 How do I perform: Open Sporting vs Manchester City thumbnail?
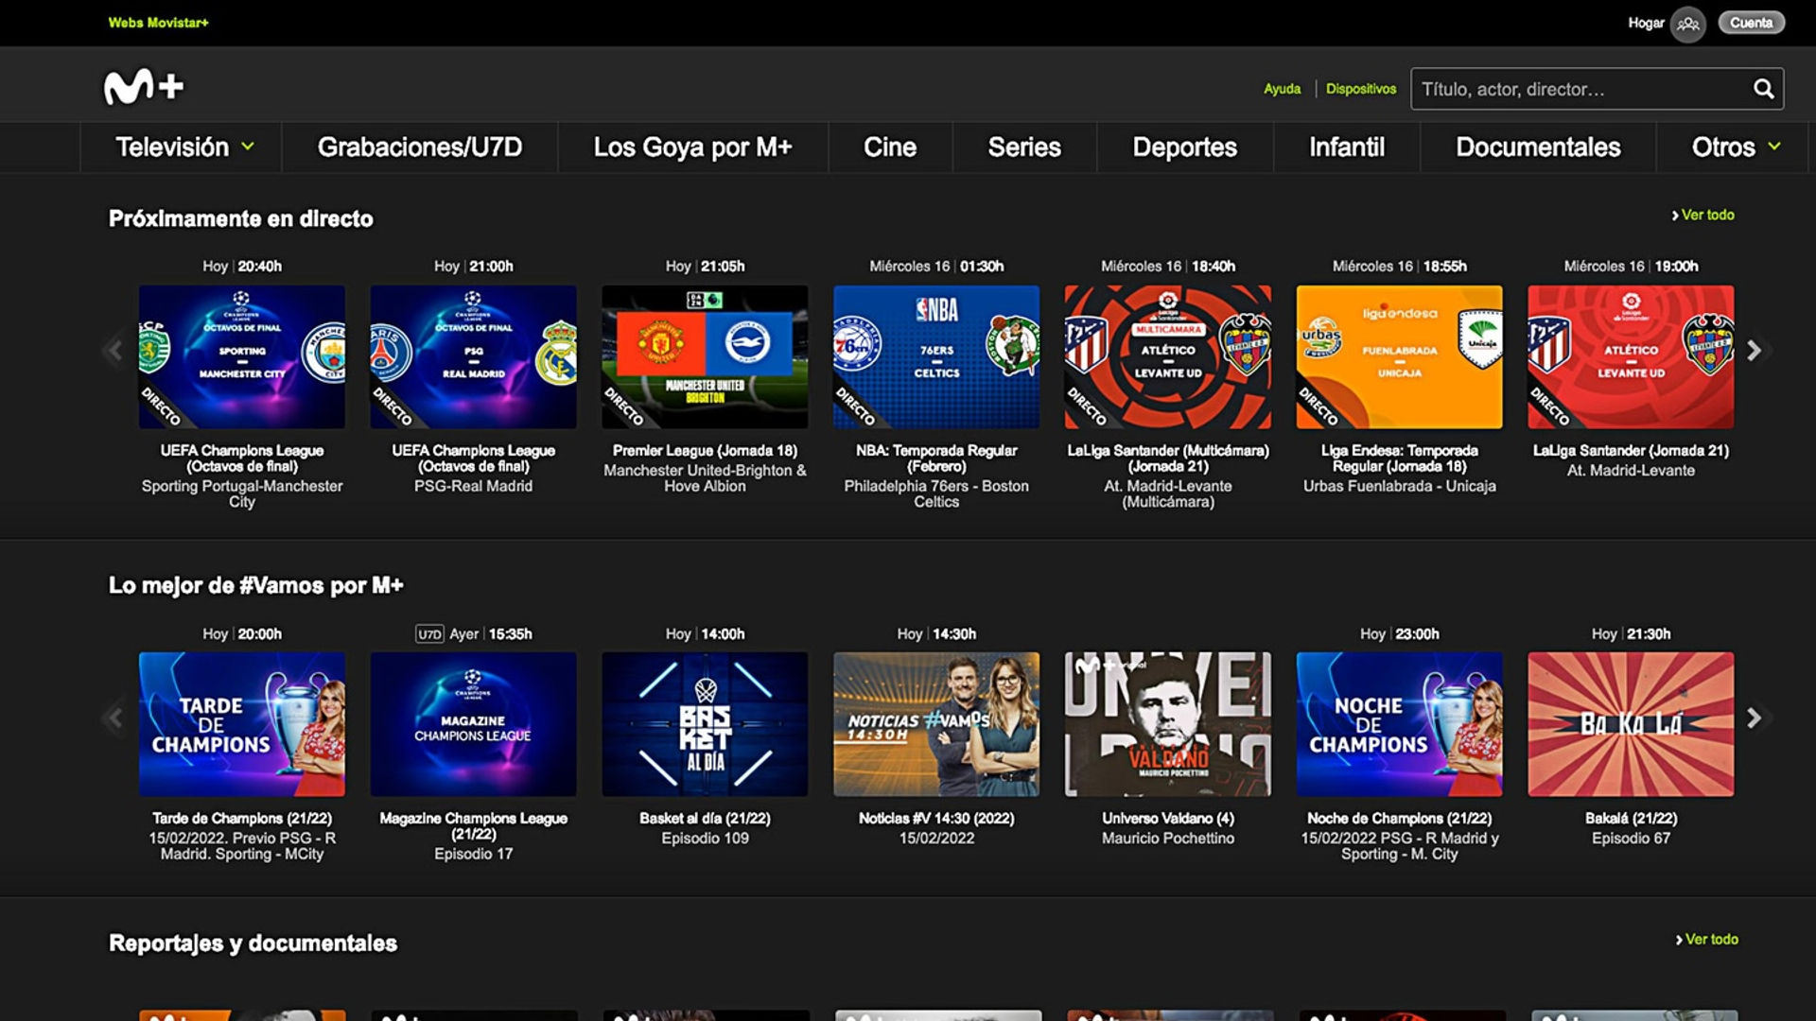click(242, 357)
